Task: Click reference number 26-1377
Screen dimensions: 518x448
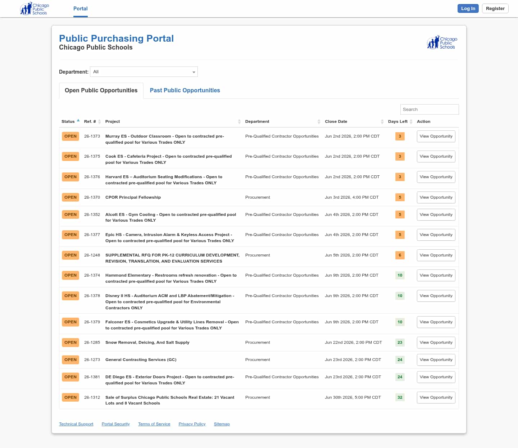Action: 92,235
